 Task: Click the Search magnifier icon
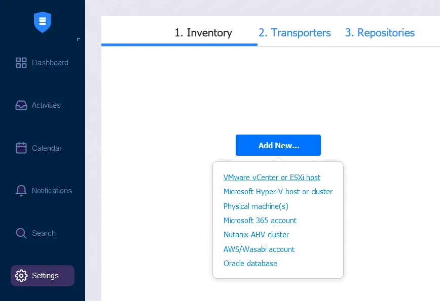pos(21,233)
